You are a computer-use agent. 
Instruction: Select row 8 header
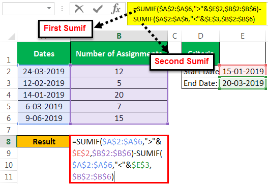[x=8, y=141]
